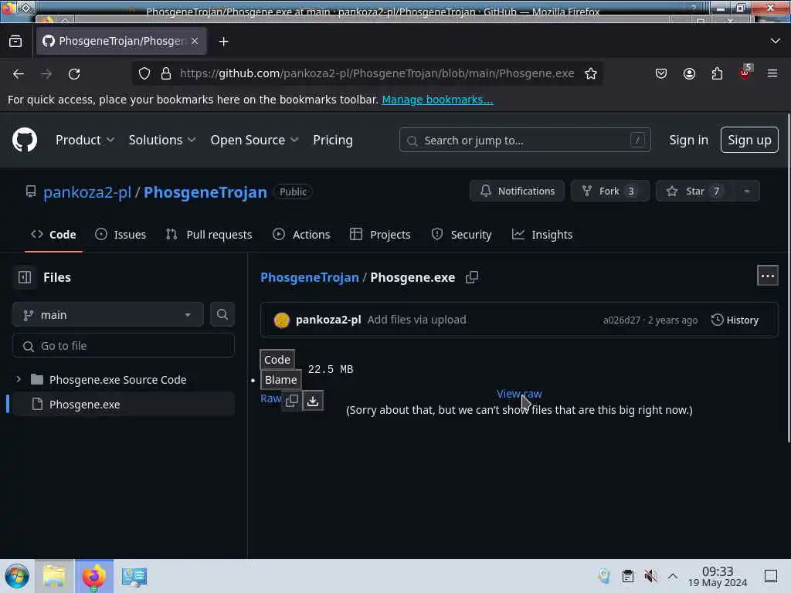
Task: Fork the repository with Fork button
Action: (x=610, y=191)
